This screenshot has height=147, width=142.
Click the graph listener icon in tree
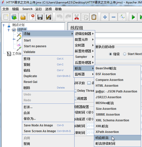[x=19, y=44]
